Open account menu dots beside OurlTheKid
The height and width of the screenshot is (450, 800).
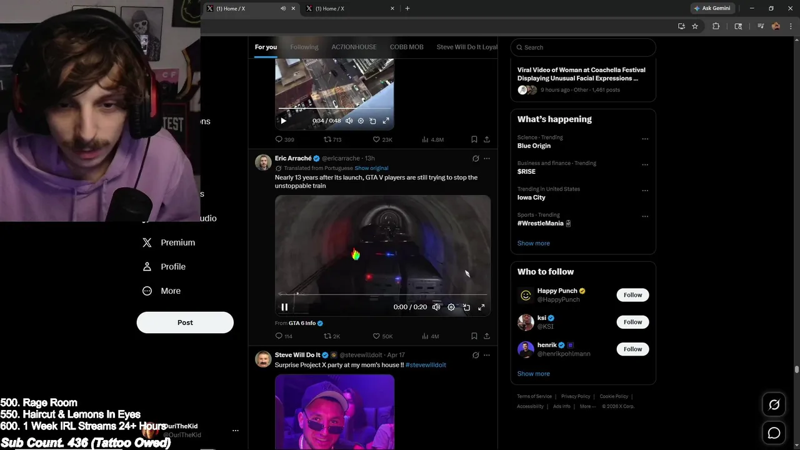236,431
